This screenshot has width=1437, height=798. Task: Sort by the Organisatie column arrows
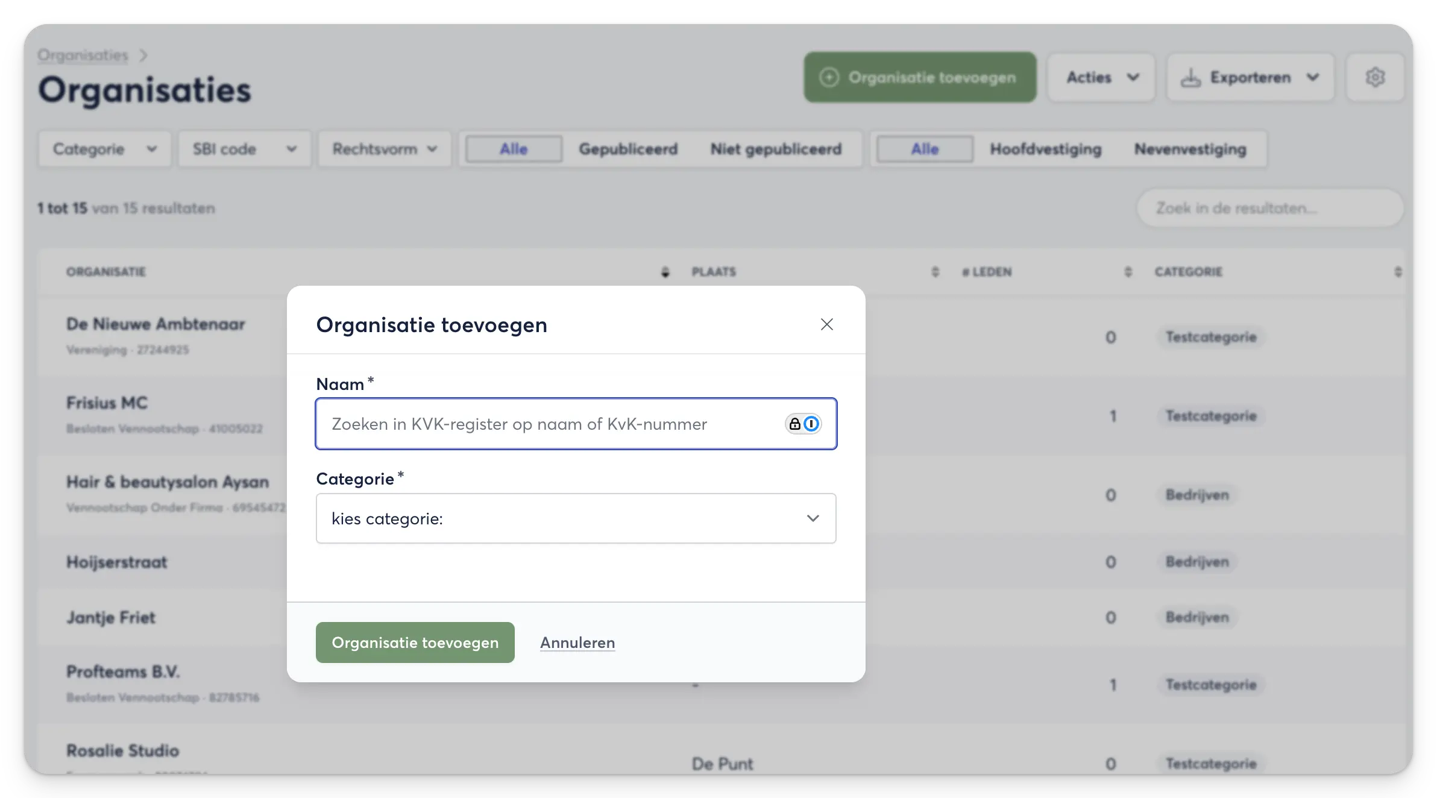tap(665, 272)
